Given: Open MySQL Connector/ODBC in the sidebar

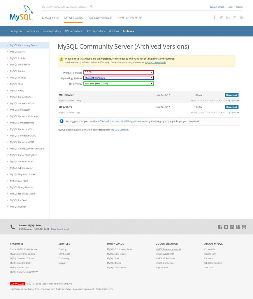Looking at the screenshot, I should (23, 136).
